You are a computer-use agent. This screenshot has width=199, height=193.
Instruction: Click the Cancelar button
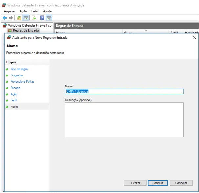(181, 183)
